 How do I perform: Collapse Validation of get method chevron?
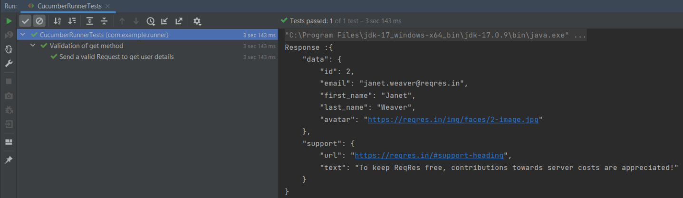point(33,46)
